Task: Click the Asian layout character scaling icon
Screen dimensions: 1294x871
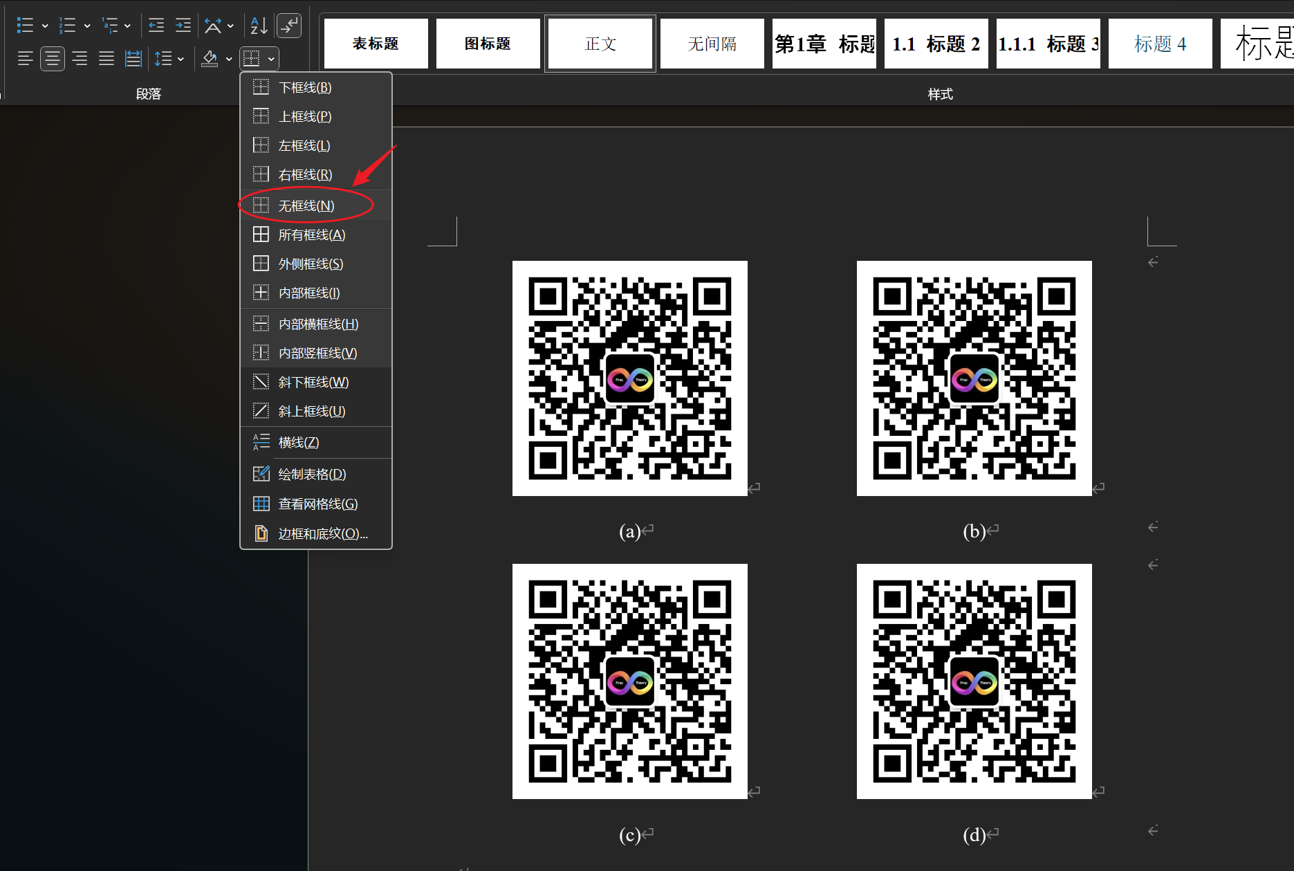Action: pyautogui.click(x=213, y=26)
